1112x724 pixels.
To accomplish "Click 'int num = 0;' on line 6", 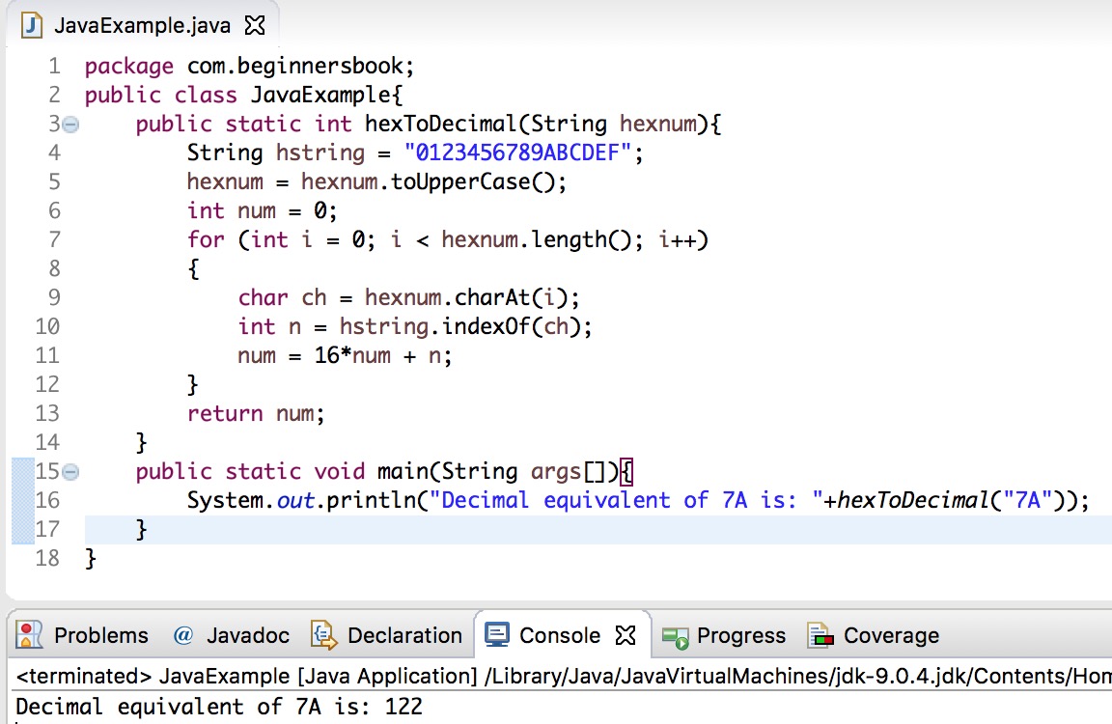I will pyautogui.click(x=262, y=211).
